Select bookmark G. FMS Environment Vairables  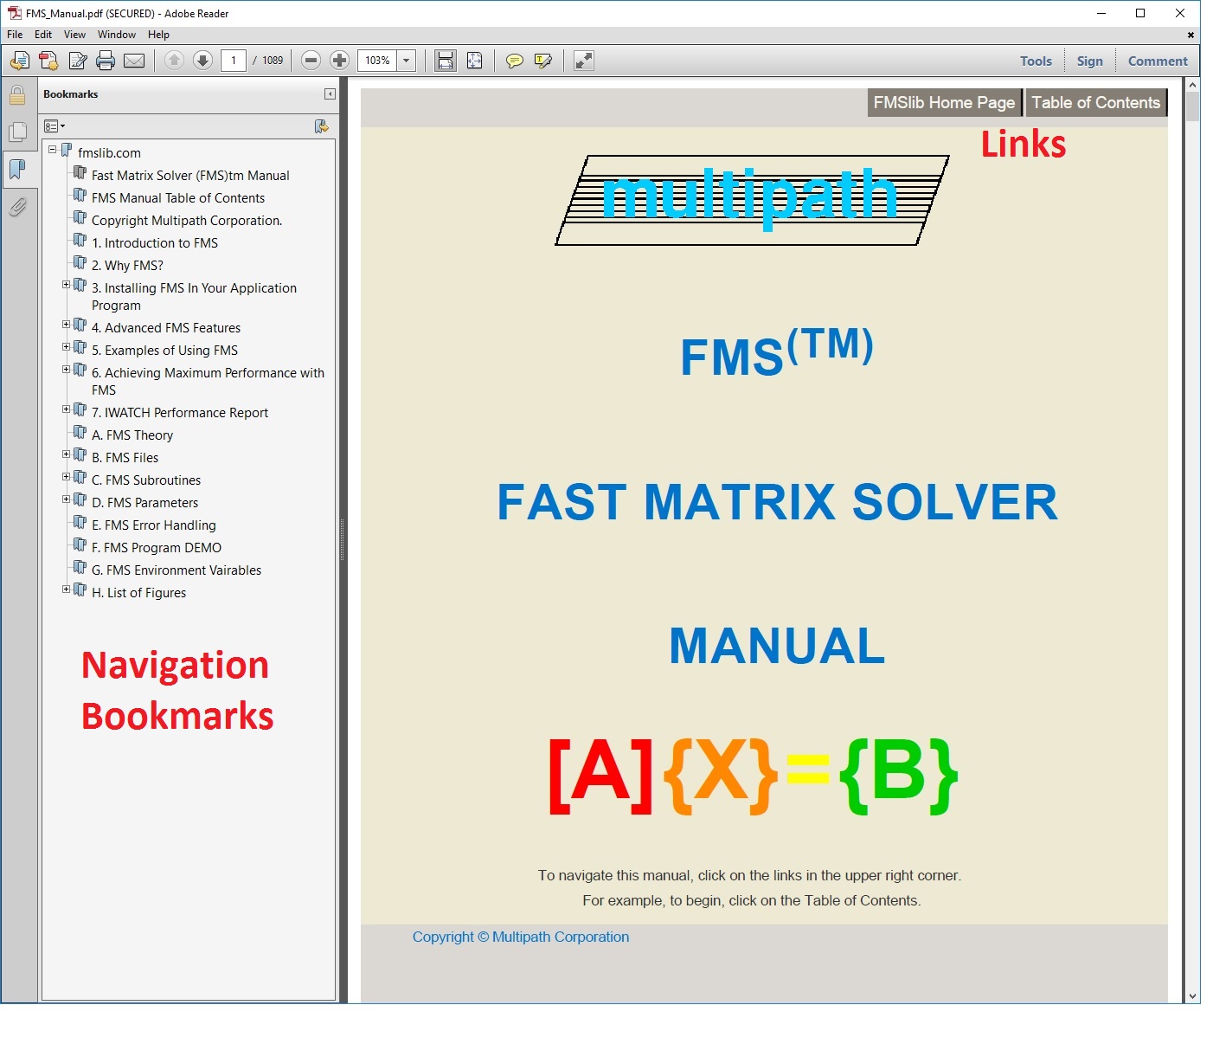tap(176, 570)
